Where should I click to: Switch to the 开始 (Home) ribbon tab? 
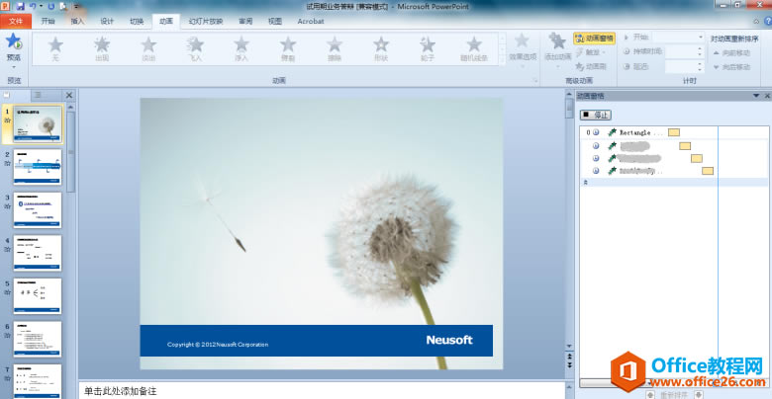tap(48, 21)
